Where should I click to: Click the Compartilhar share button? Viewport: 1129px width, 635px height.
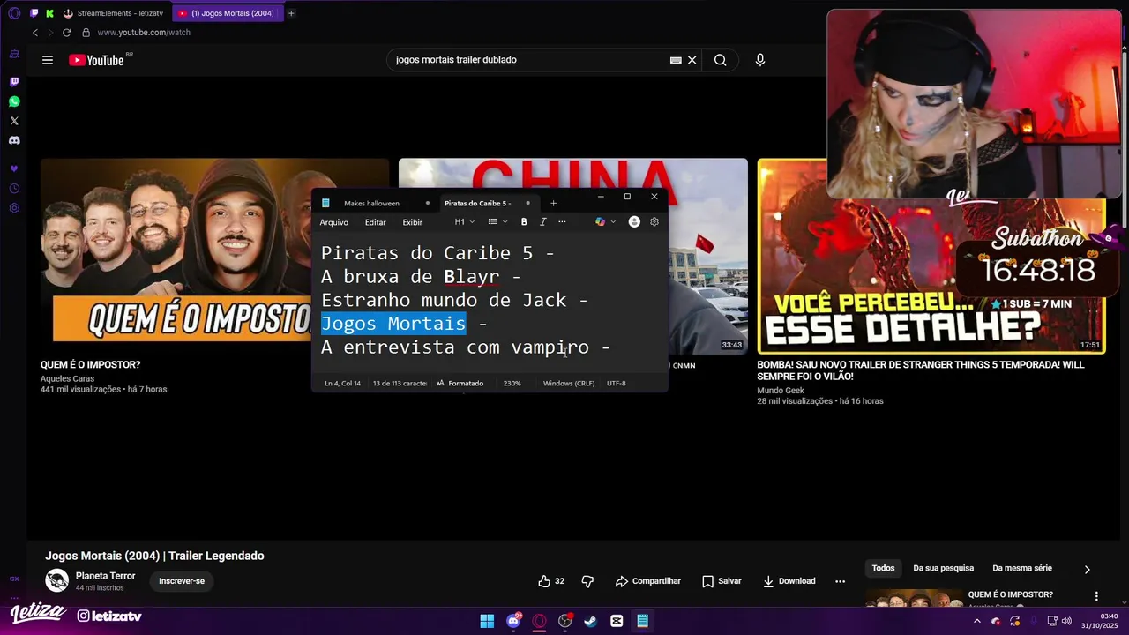tap(648, 581)
